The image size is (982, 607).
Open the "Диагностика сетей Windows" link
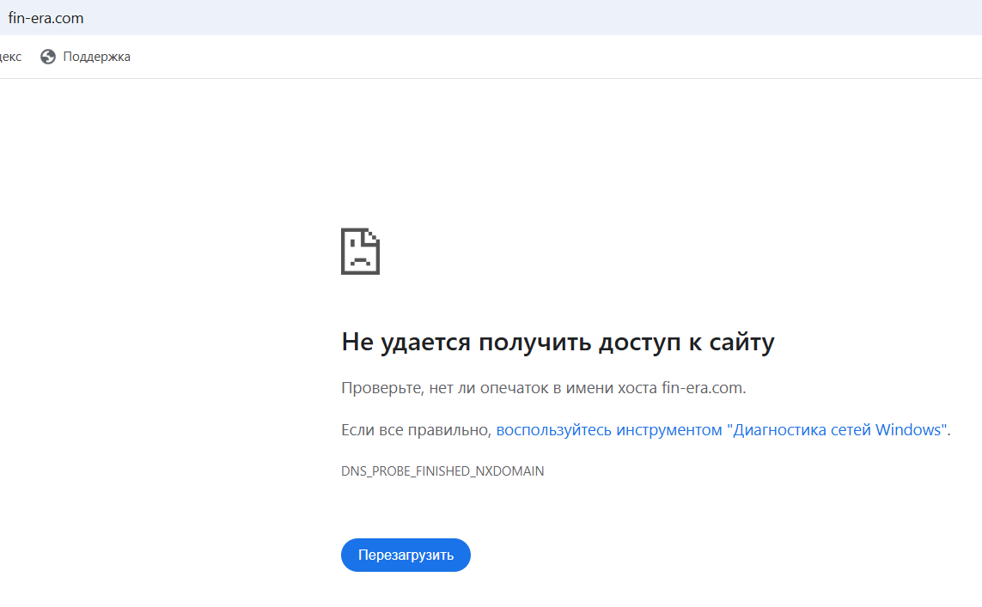pyautogui.click(x=839, y=430)
